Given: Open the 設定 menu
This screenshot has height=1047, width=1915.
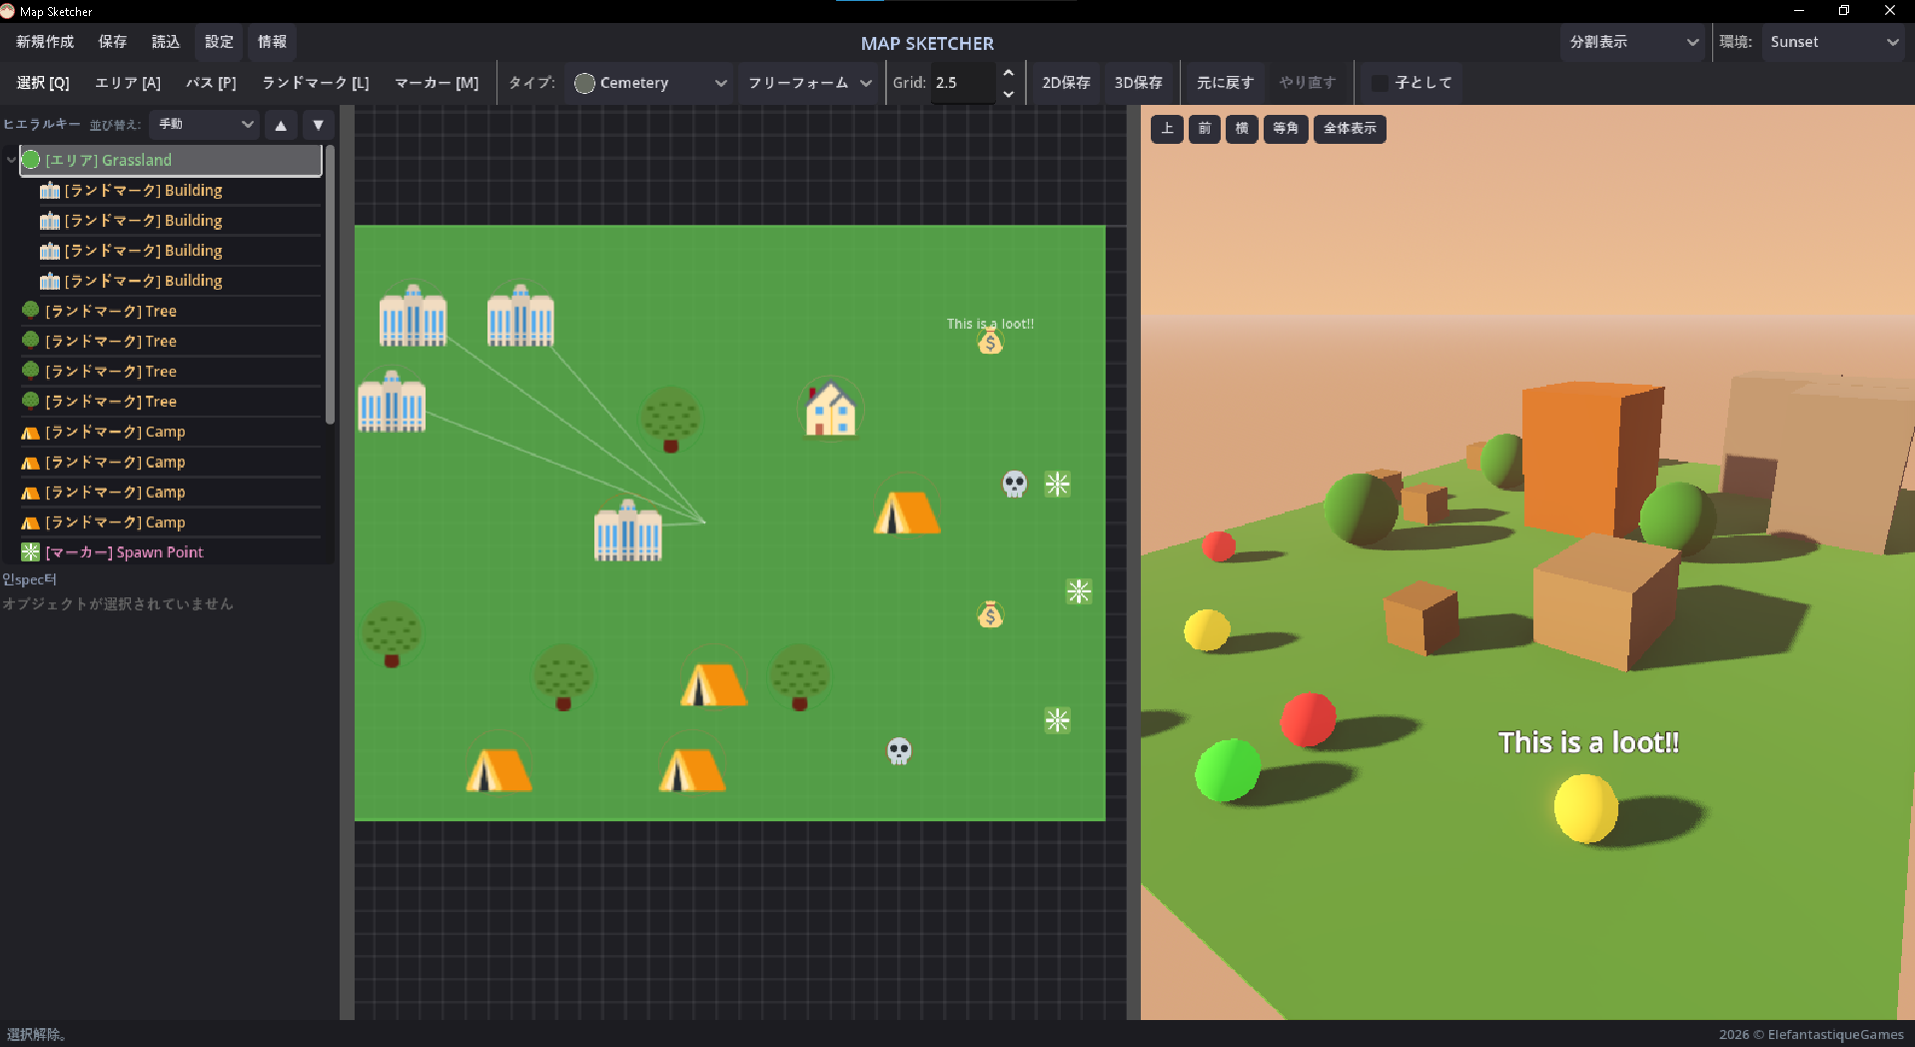Looking at the screenshot, I should tap(219, 42).
